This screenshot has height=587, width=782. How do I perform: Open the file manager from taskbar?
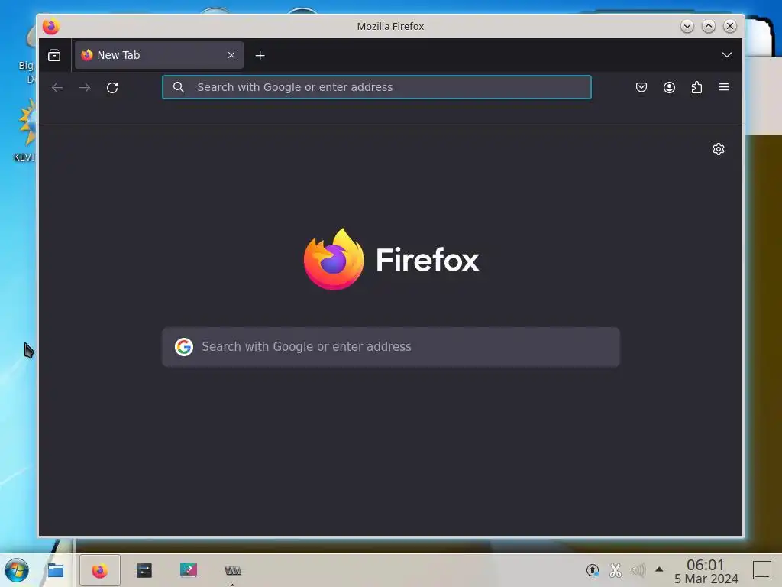coord(55,570)
